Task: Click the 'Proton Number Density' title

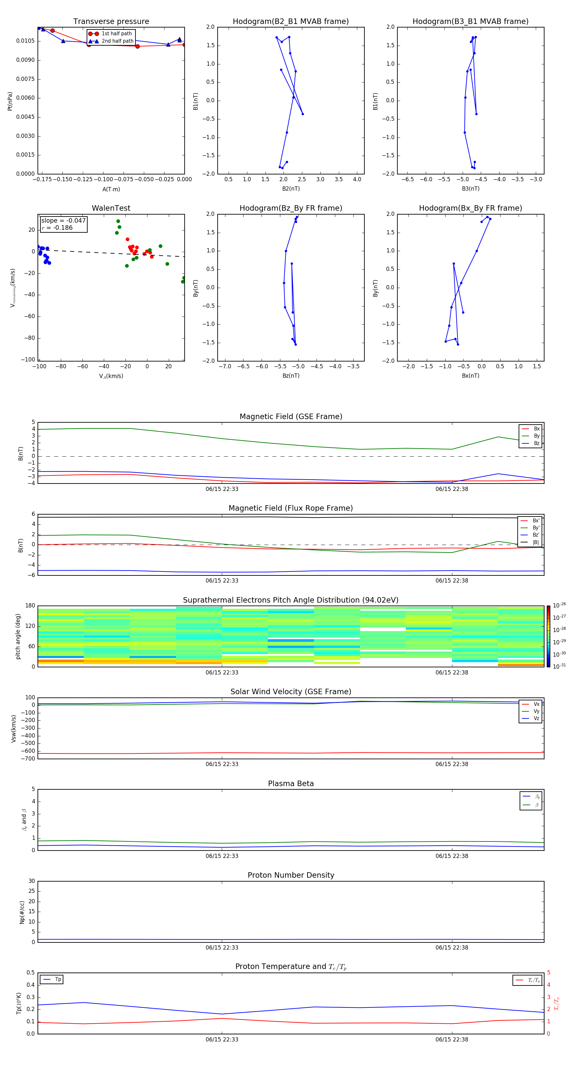Action: click(x=291, y=875)
